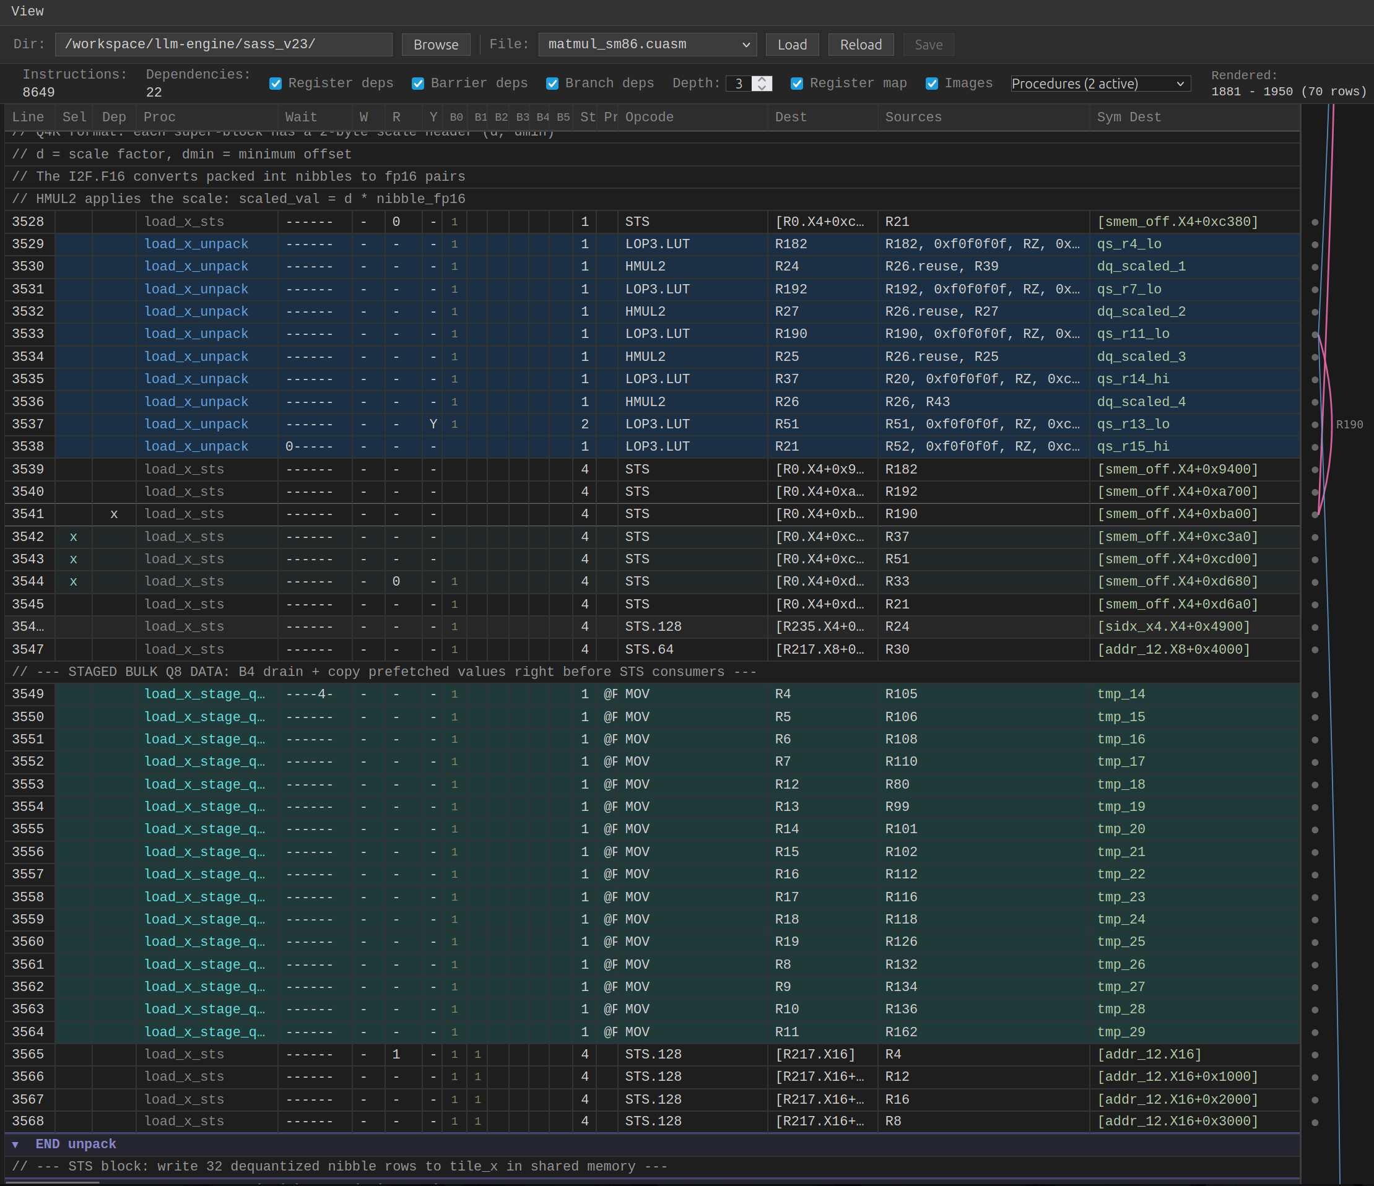Collapse the END unpack section triangle
The image size is (1374, 1186).
[x=15, y=1145]
